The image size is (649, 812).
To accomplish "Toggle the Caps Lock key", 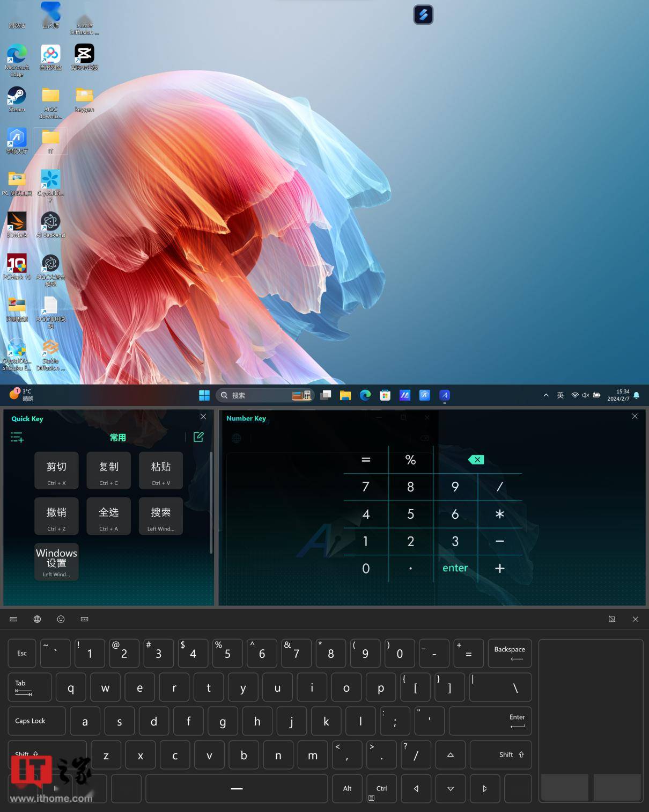I will tap(36, 721).
